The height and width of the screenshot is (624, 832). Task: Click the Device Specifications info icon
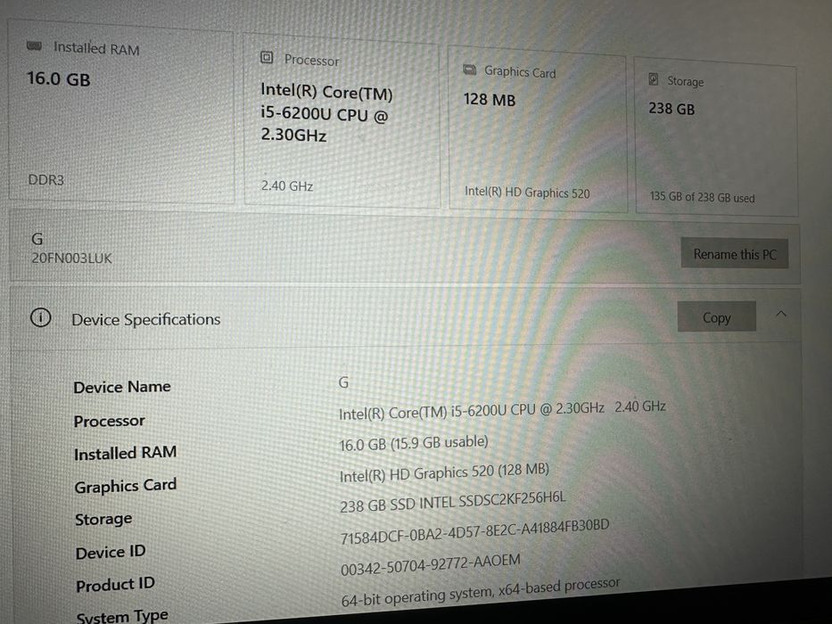click(40, 317)
